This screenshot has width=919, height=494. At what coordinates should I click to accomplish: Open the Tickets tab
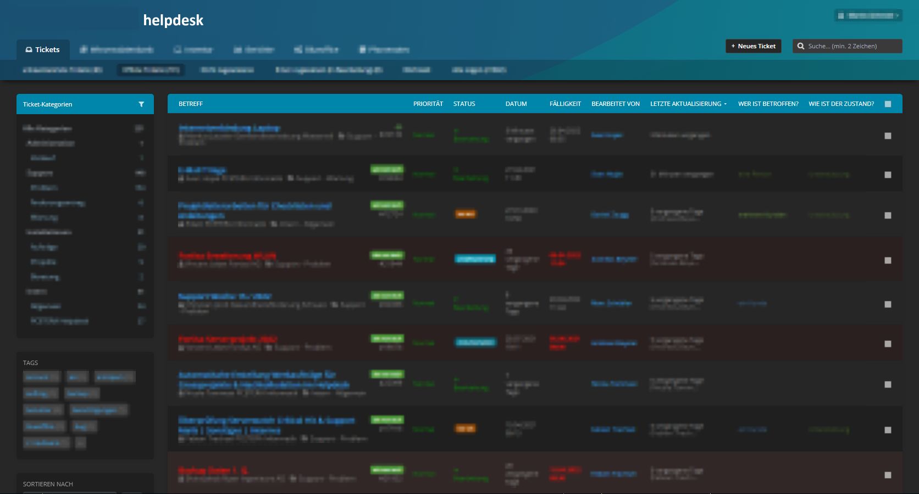pos(43,49)
